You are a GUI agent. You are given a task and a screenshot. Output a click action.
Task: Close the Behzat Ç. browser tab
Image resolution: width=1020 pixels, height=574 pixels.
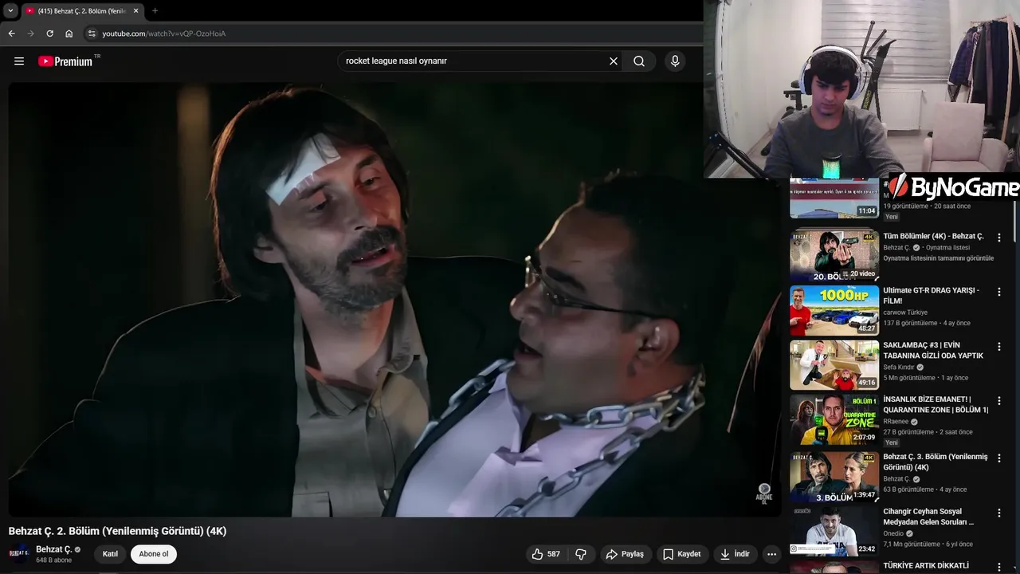136,11
